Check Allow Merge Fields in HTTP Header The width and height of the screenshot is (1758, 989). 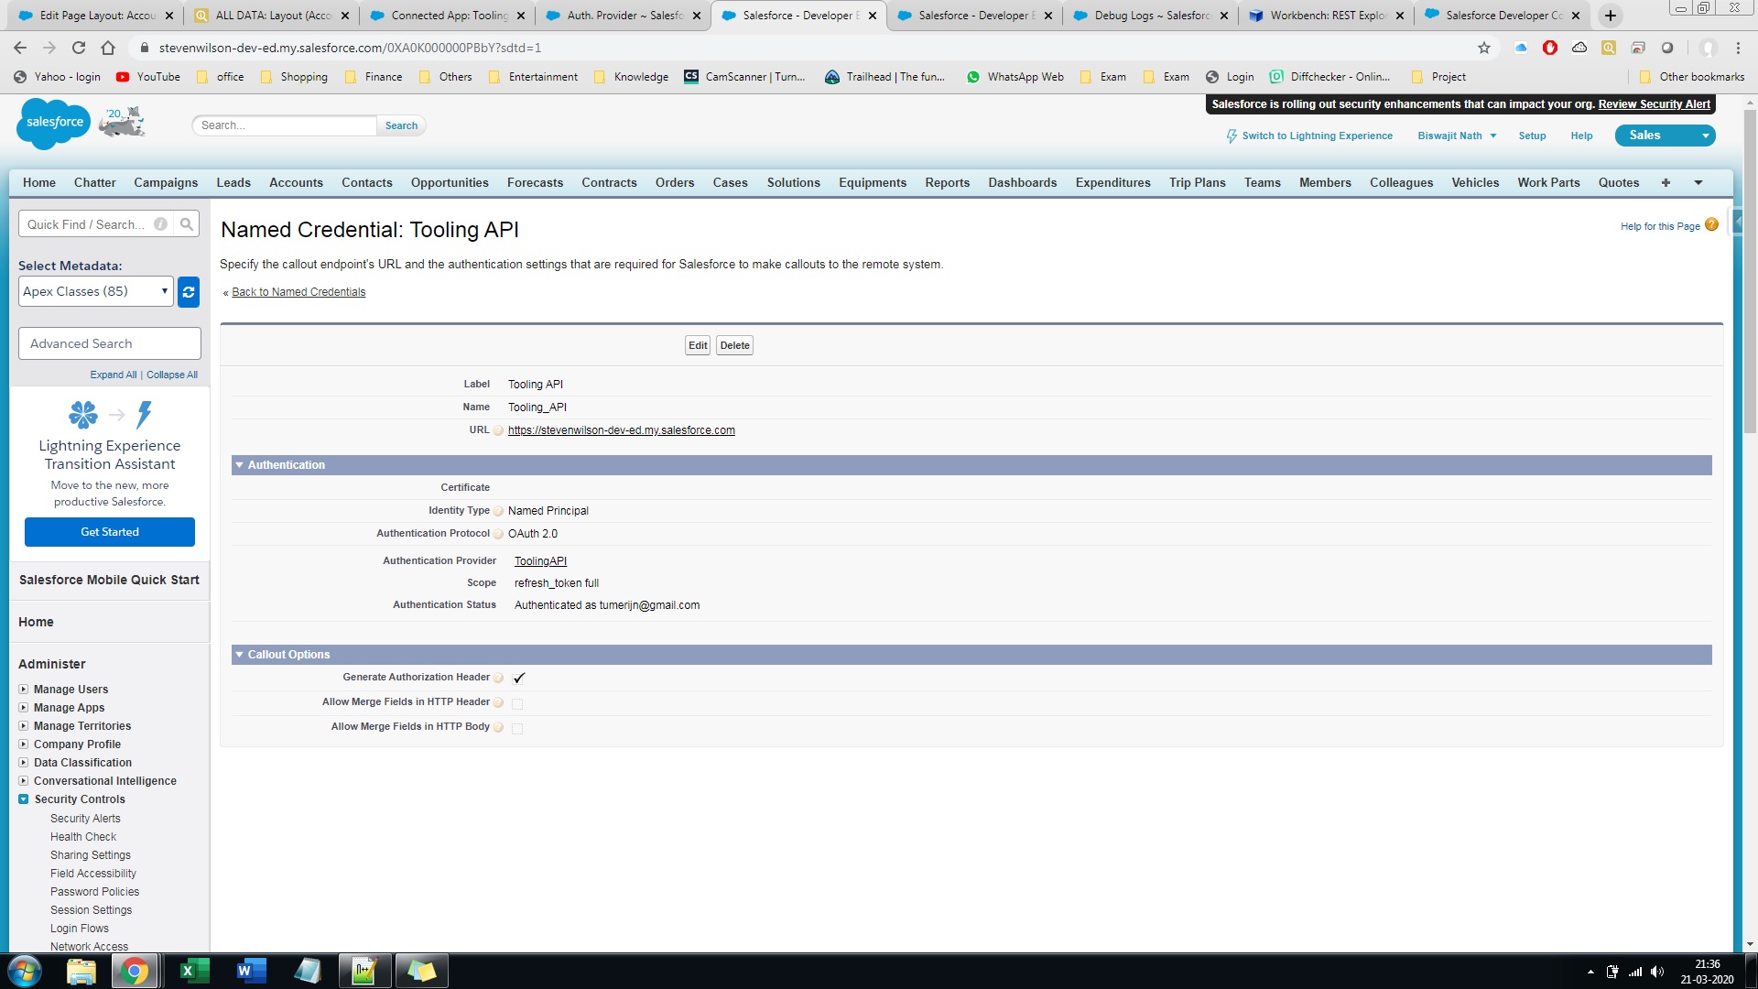(517, 703)
